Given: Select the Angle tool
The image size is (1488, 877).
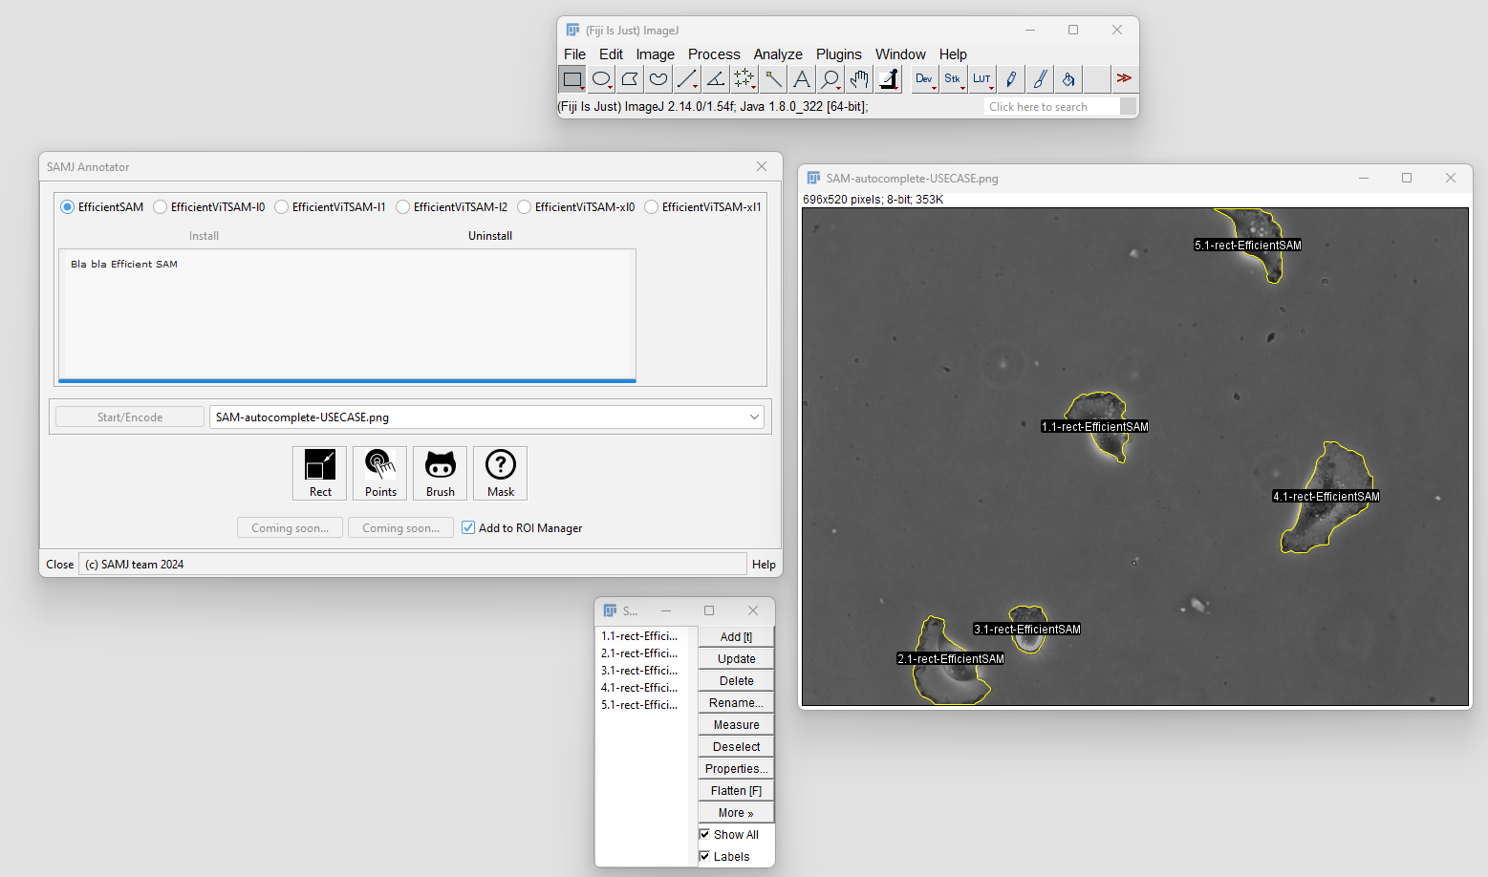Looking at the screenshot, I should coord(716,79).
